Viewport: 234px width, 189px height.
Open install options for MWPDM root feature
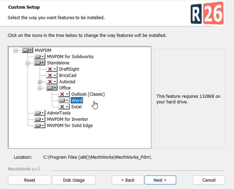point(28,50)
